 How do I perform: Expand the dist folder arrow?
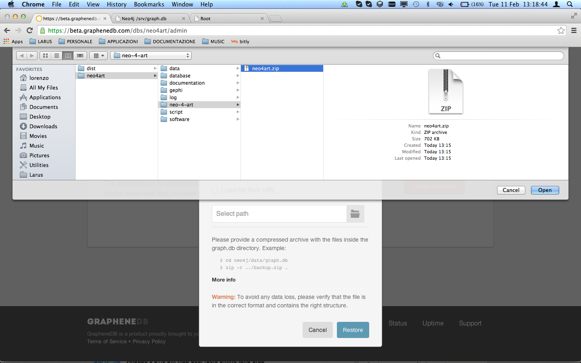coord(155,69)
